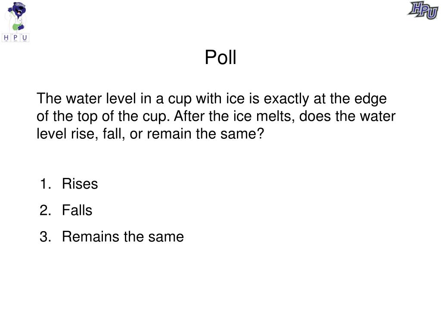
Task: Select the 'P' element tile under mascot
Action: click(16, 38)
